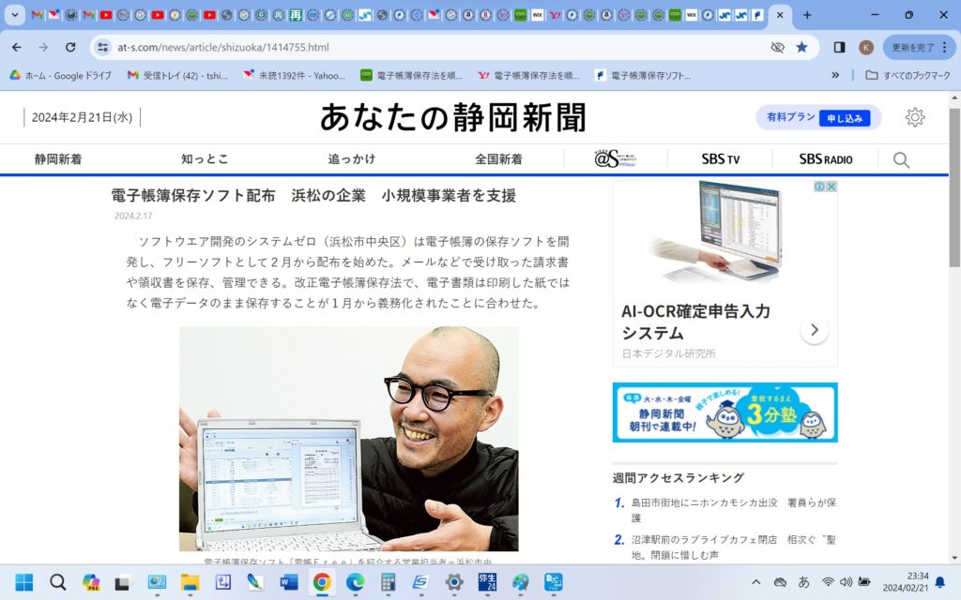The width and height of the screenshot is (961, 600).
Task: Toggle the Japanese IME あ input mode
Action: click(x=803, y=582)
